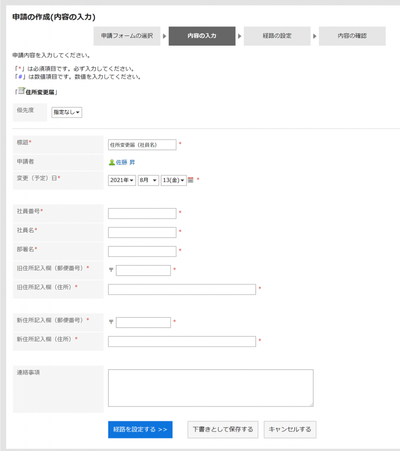Open the 13(金) day dropdown
The image size is (400, 451).
(x=173, y=180)
